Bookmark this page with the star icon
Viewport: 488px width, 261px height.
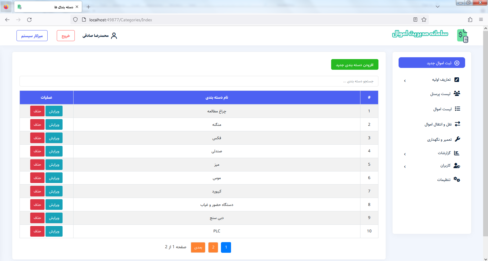(x=424, y=20)
